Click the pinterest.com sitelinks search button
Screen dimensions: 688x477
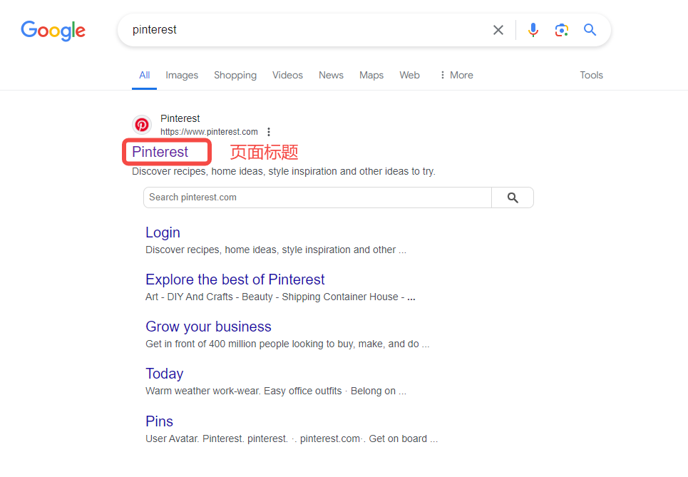tap(513, 198)
